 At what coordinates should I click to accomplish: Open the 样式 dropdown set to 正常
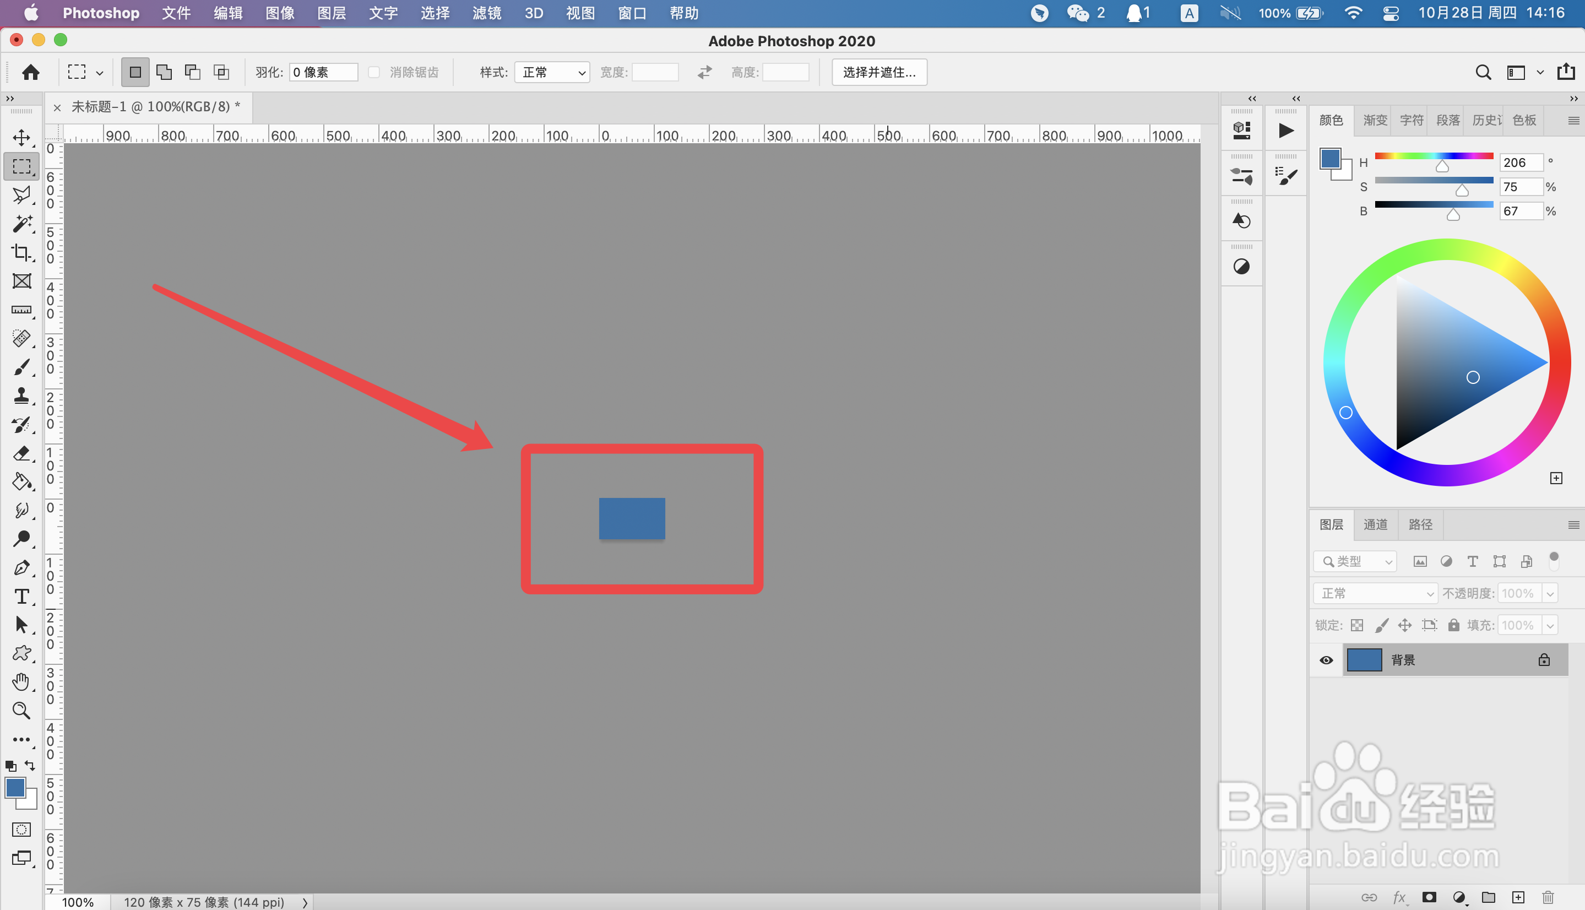[552, 73]
